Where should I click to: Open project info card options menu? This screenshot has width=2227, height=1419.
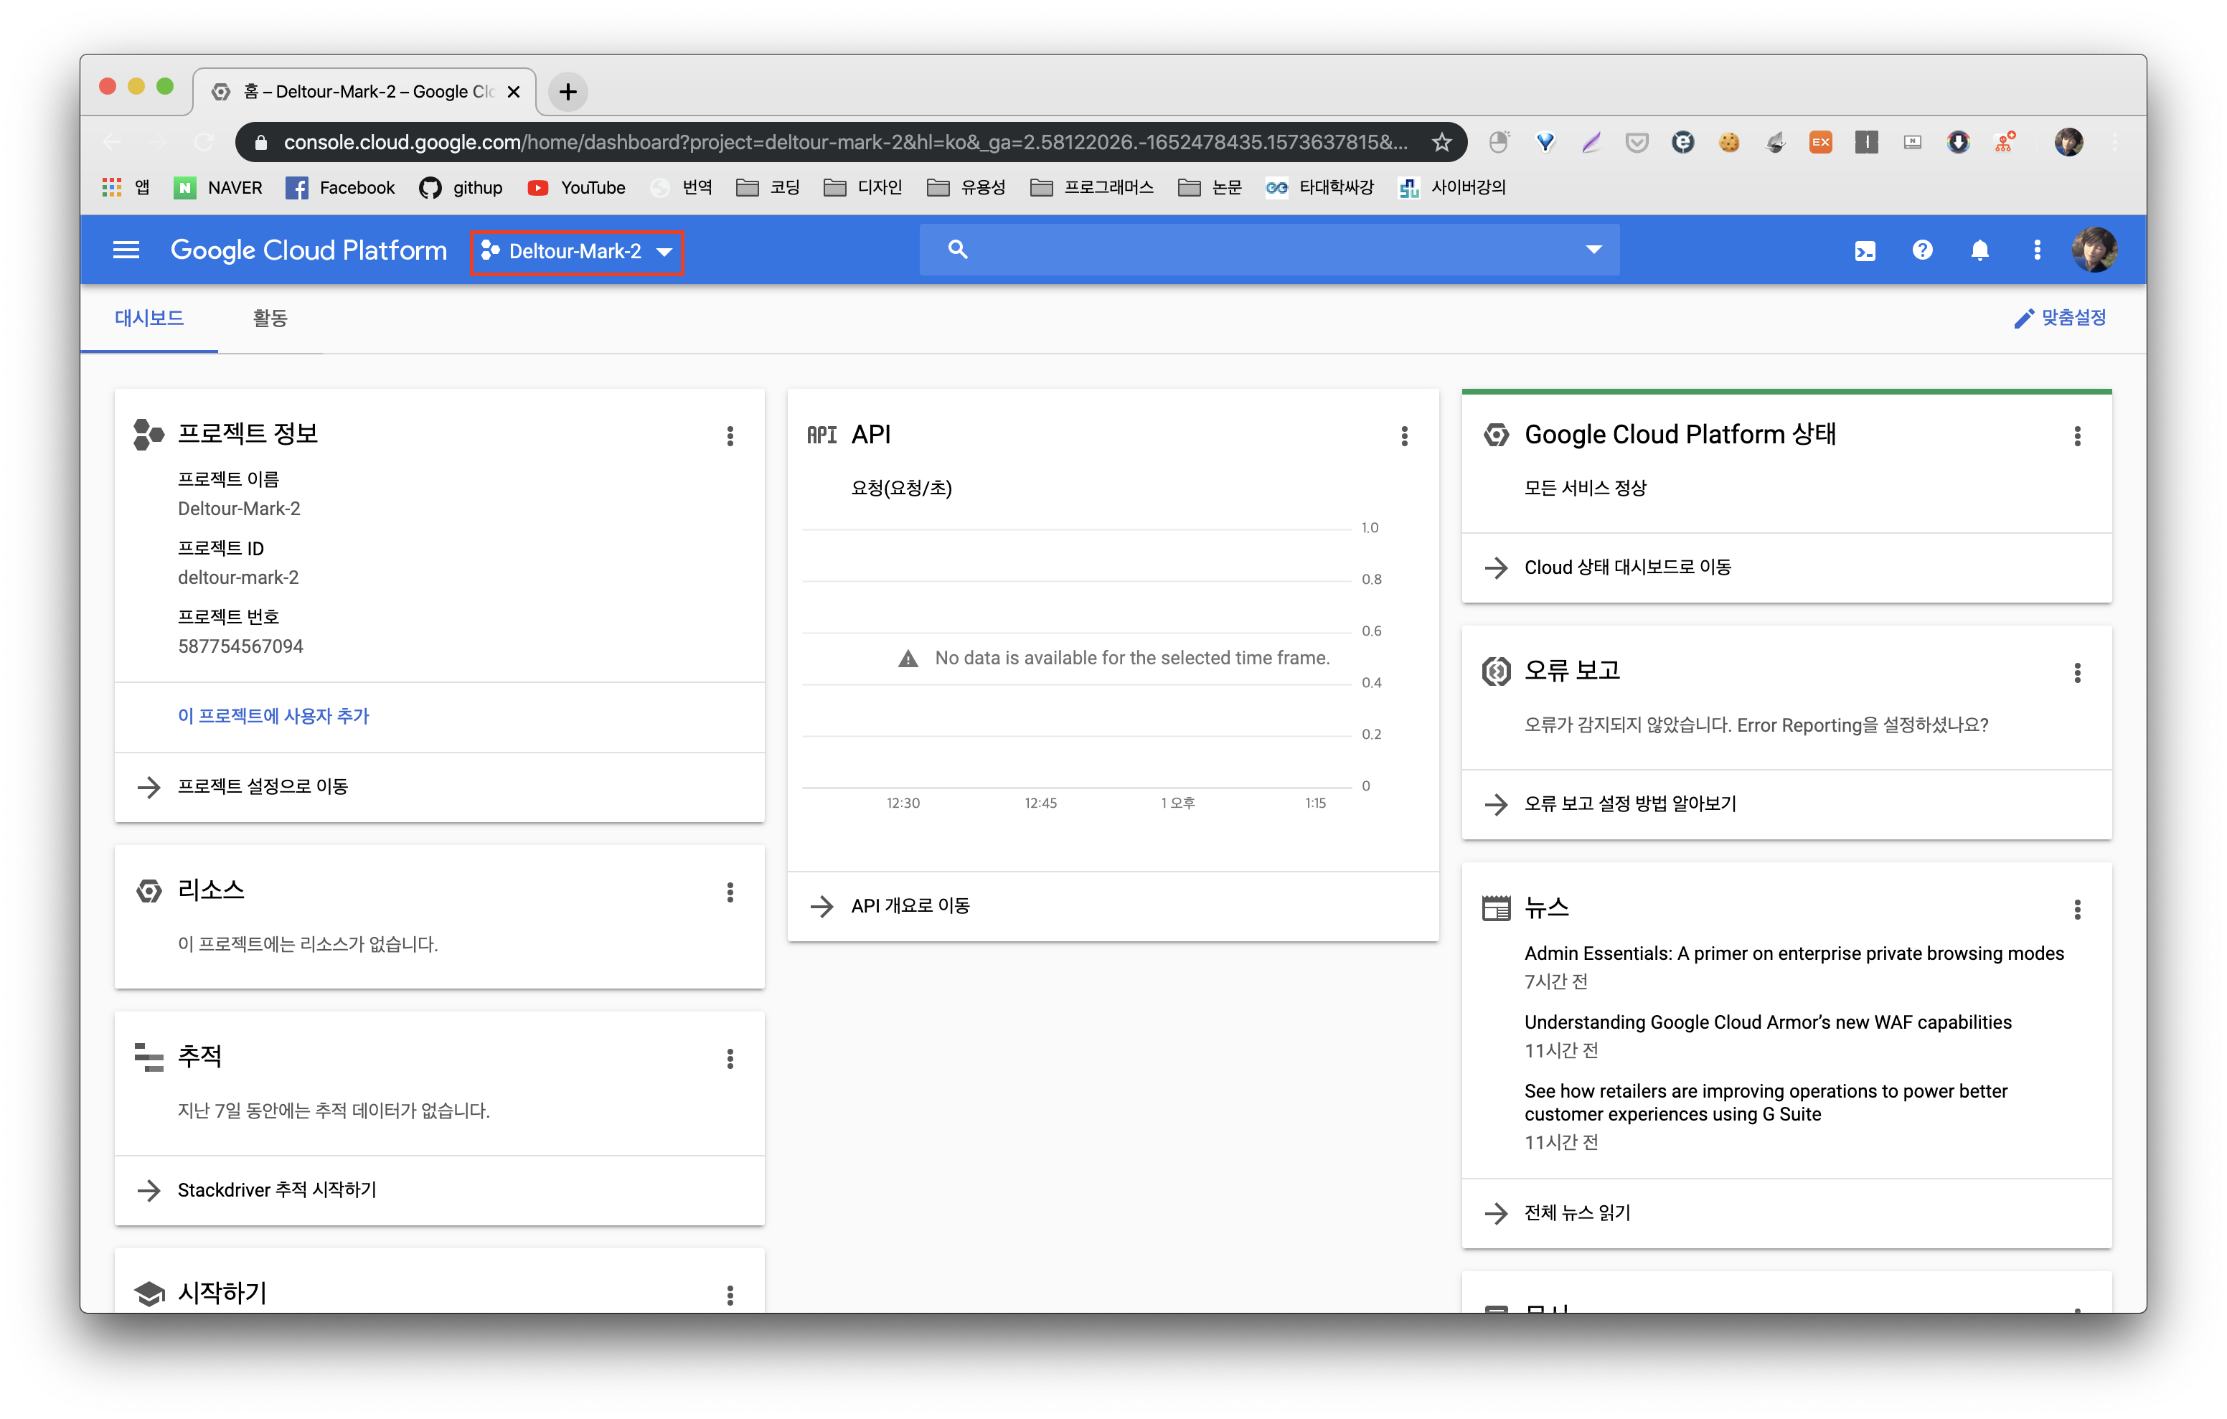tap(730, 435)
